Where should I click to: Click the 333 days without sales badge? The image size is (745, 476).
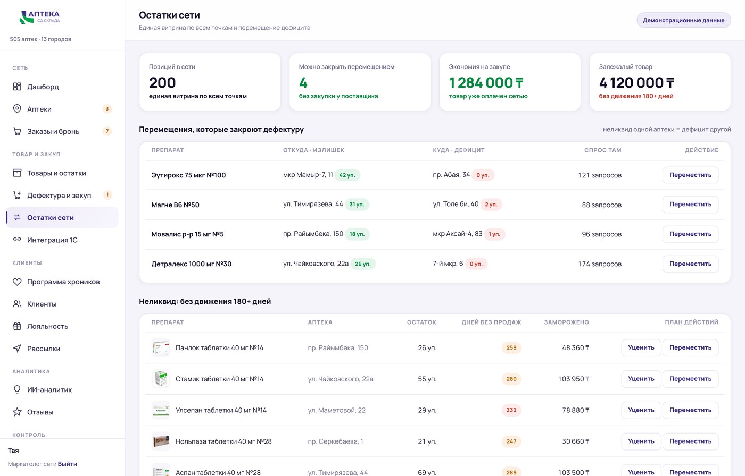pyautogui.click(x=511, y=410)
